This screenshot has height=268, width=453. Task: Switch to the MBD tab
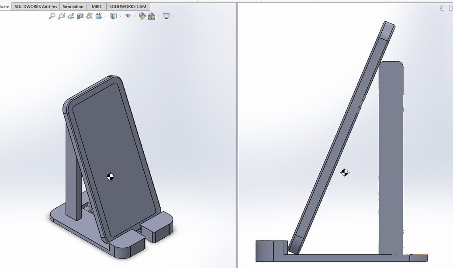[96, 7]
